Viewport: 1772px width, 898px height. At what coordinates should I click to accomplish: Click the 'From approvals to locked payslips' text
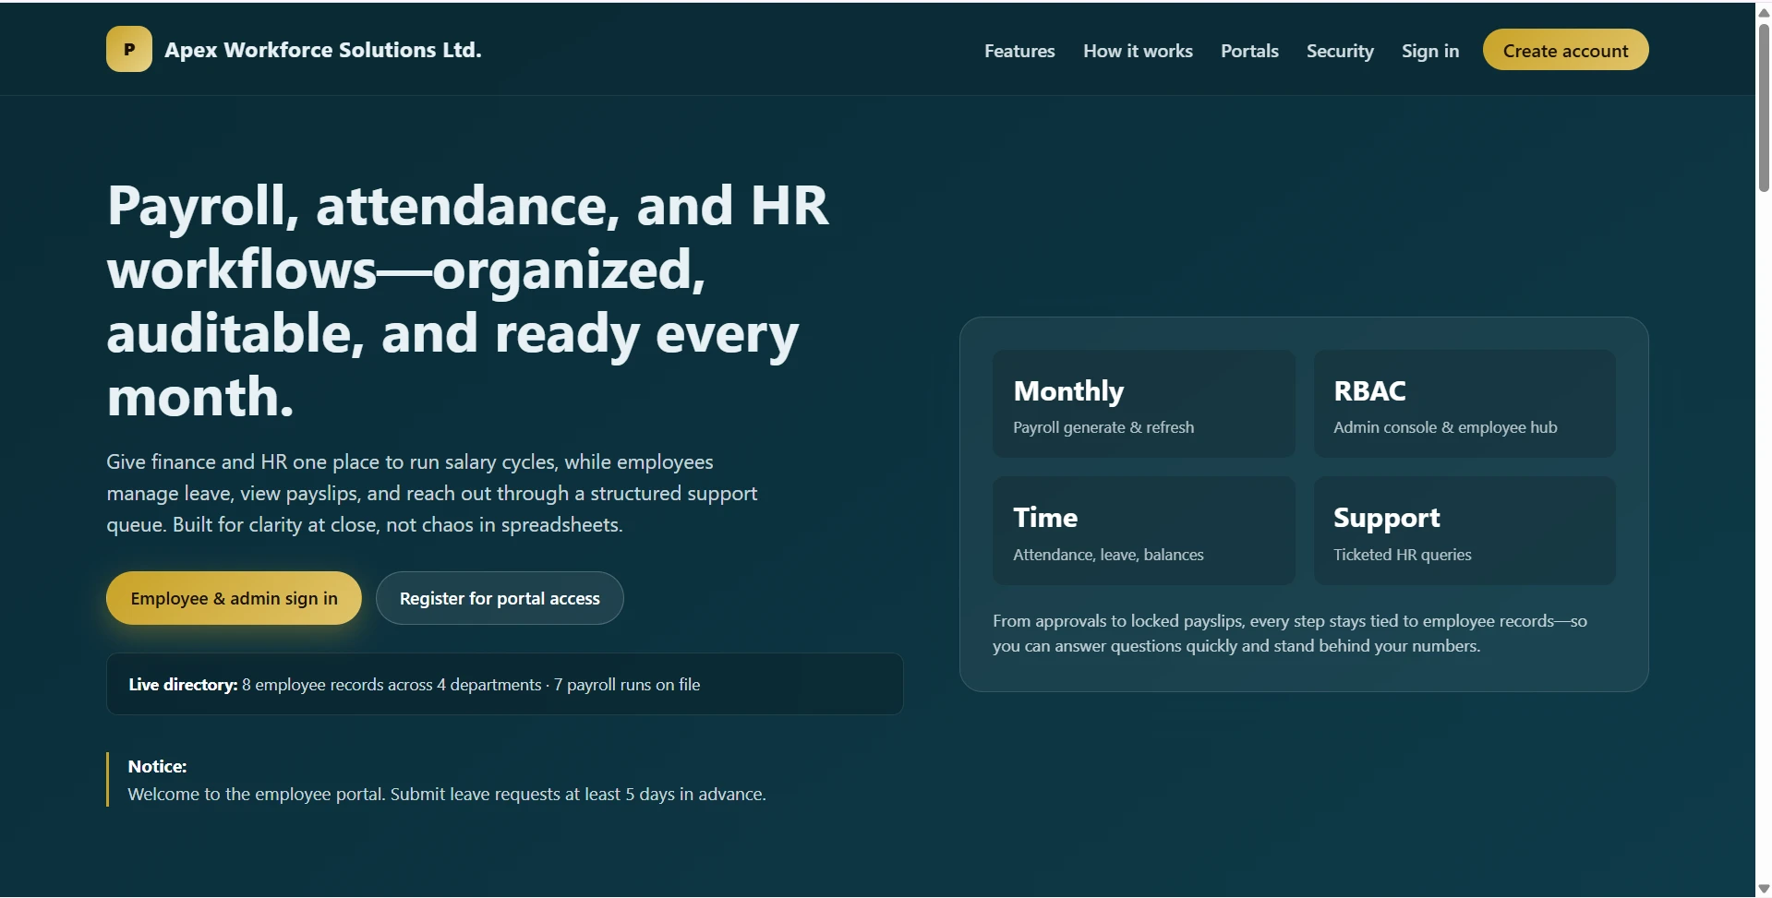click(x=1290, y=633)
